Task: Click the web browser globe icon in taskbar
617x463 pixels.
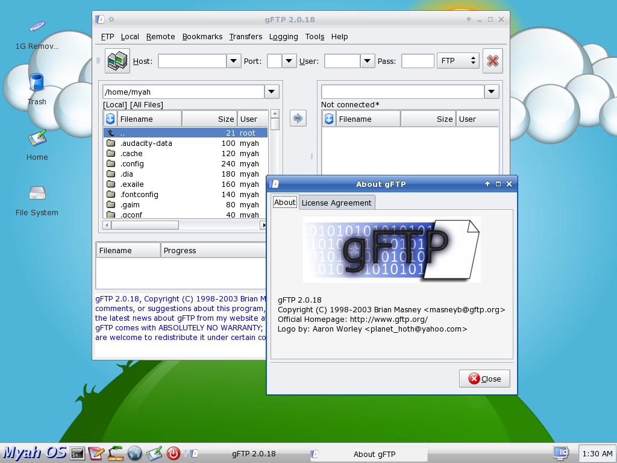Action: coord(134,453)
